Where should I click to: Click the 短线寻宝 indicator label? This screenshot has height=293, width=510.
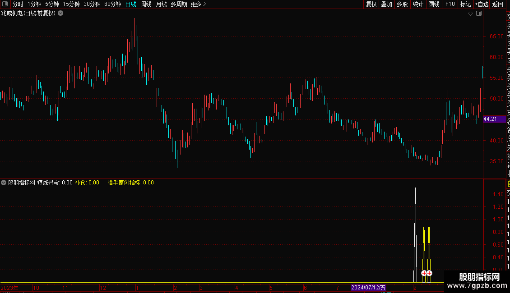(48, 183)
